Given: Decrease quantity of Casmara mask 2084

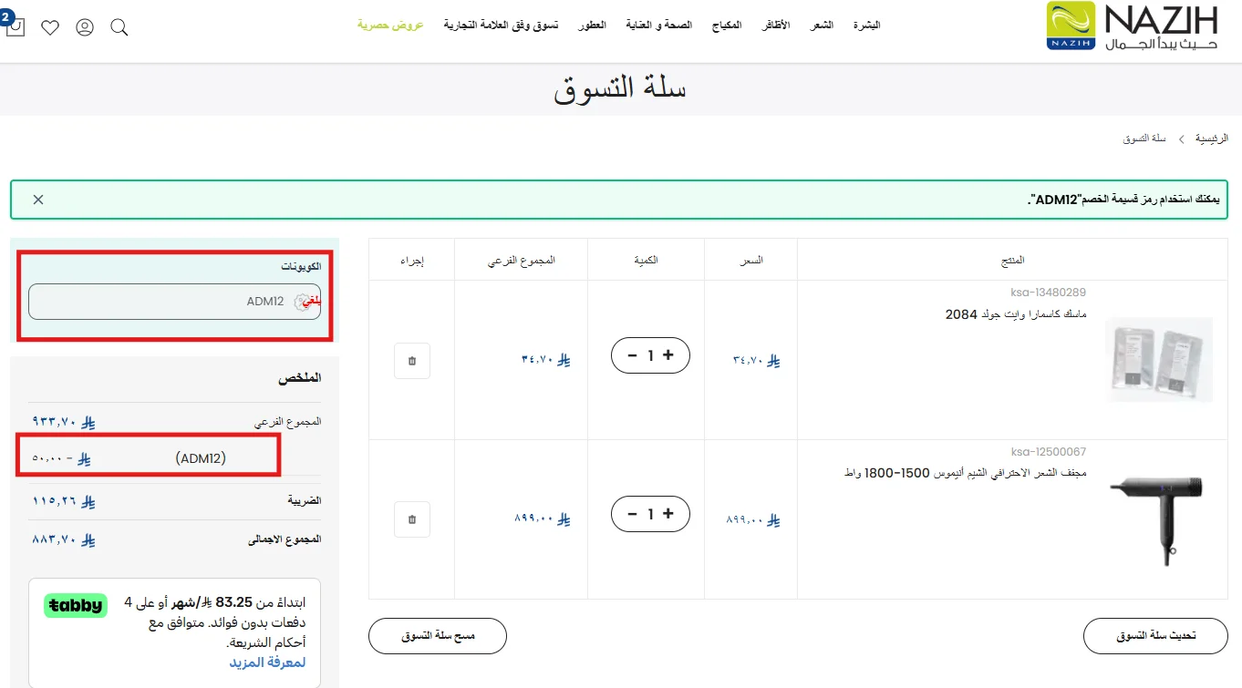Looking at the screenshot, I should pyautogui.click(x=633, y=355).
